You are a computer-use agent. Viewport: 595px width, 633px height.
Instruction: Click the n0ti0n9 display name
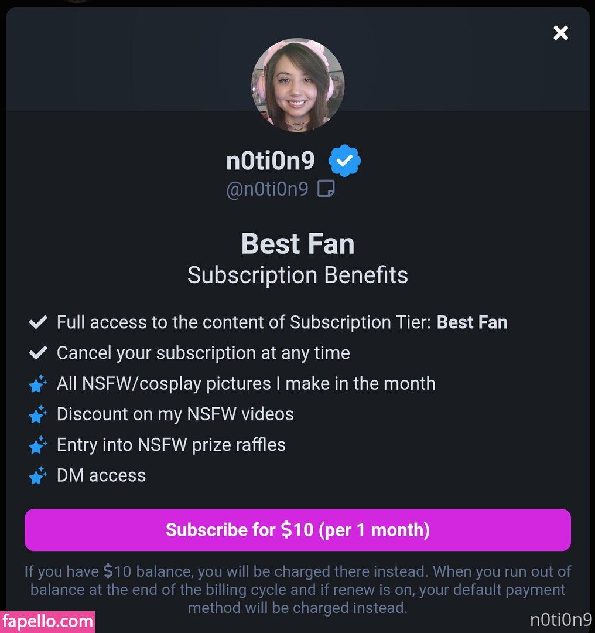pos(270,161)
